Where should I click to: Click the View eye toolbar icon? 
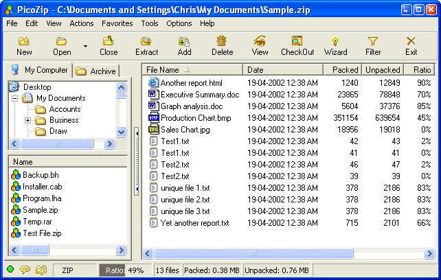coord(260,41)
